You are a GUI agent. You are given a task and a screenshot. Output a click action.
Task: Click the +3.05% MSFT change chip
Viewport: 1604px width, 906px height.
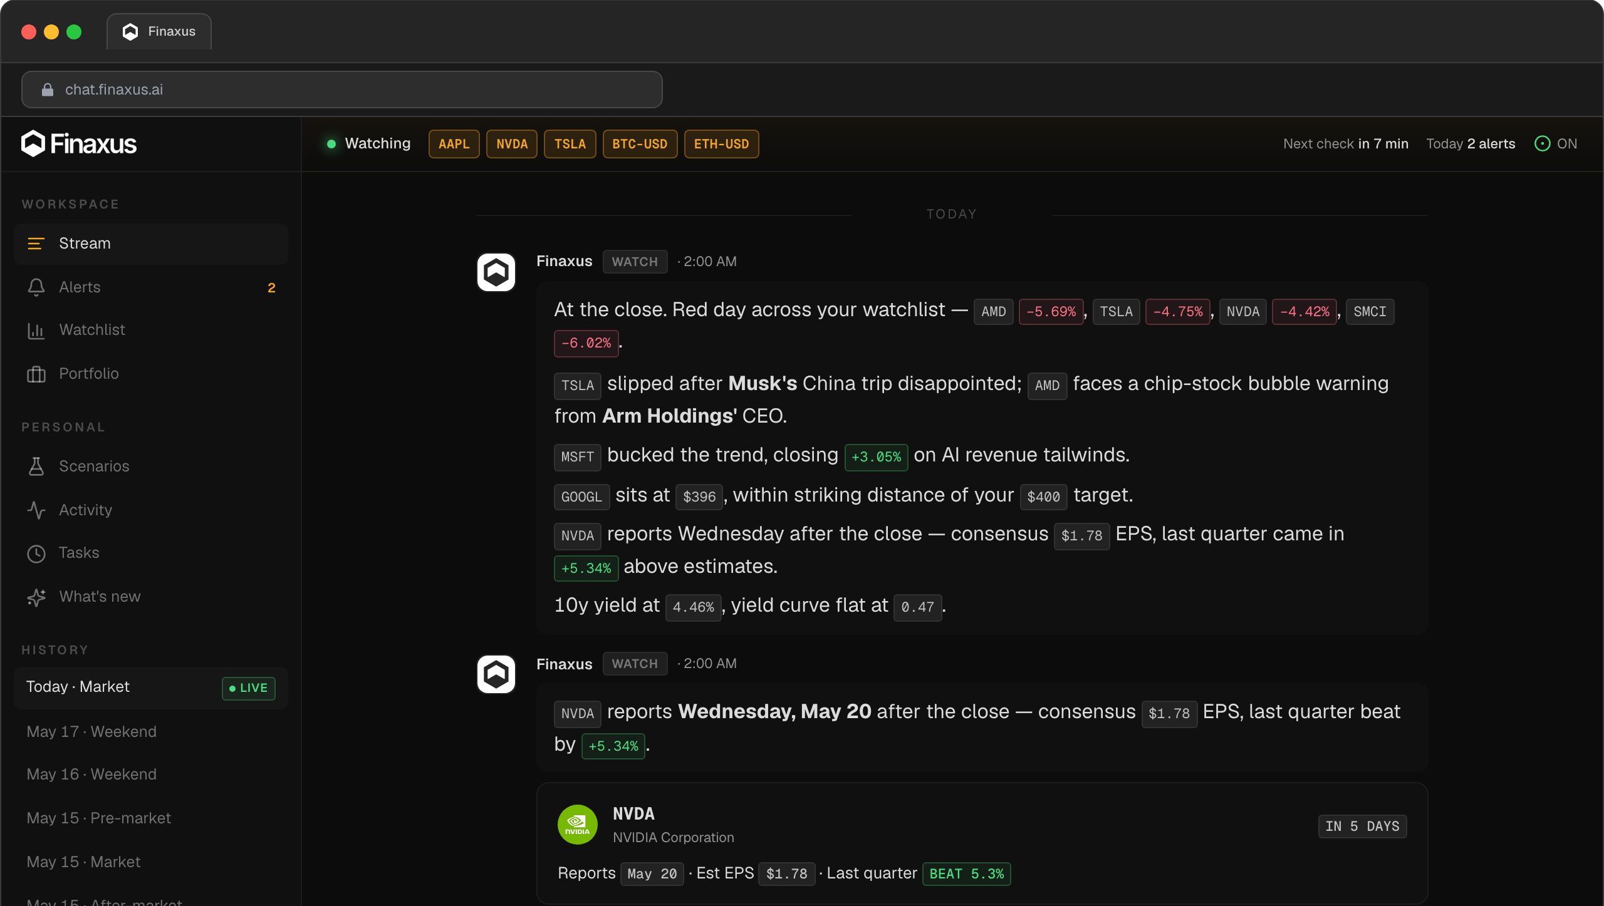pos(876,457)
